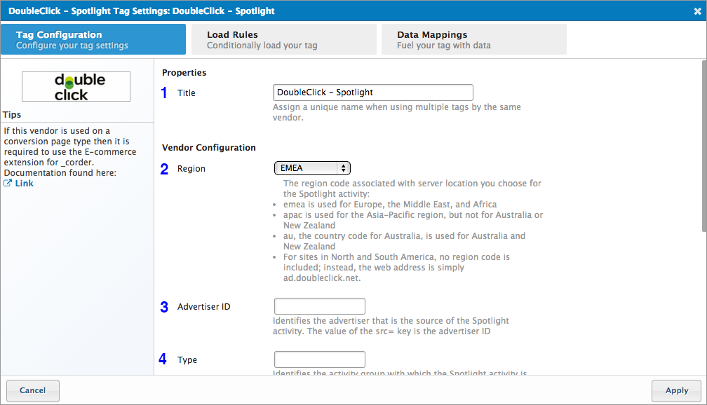707x405 pixels.
Task: Click the external link icon under Tips
Action: pos(8,184)
